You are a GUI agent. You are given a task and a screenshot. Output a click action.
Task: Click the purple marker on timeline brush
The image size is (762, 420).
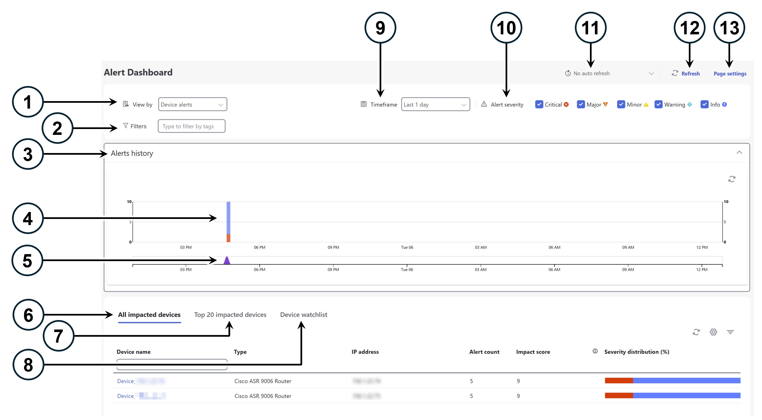[x=227, y=260]
